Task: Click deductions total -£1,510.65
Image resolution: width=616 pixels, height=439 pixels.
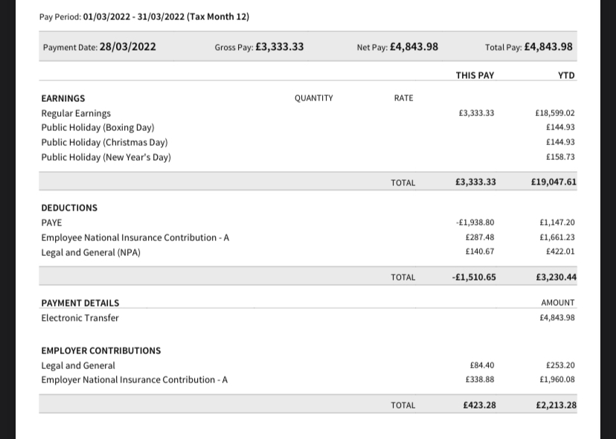Action: (474, 277)
